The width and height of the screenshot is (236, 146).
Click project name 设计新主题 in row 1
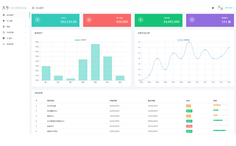pos(51,106)
